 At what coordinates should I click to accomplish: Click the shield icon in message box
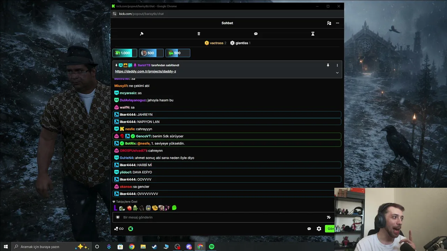pos(118,217)
